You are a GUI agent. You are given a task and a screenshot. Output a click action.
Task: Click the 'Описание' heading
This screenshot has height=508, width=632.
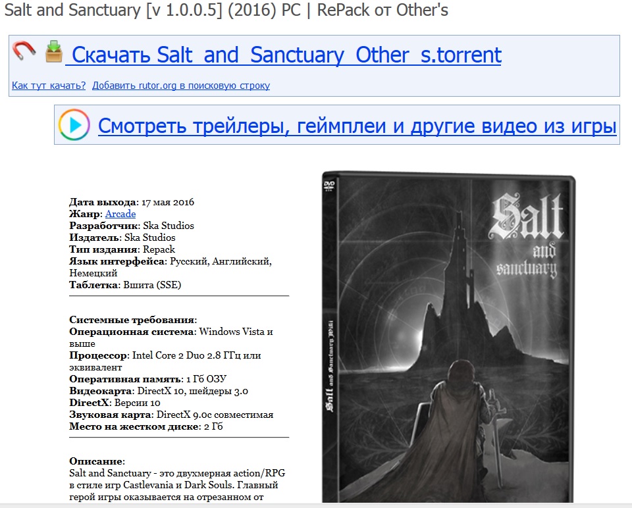(97, 461)
